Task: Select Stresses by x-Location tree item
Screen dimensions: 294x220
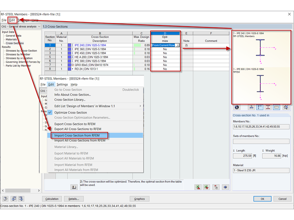Action: click(x=19, y=58)
